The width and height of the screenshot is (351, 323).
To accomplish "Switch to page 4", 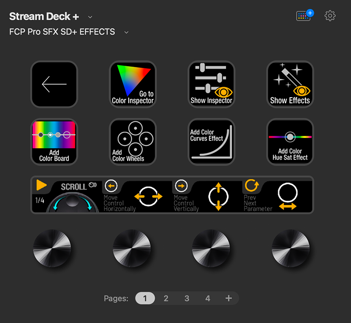I will click(208, 298).
